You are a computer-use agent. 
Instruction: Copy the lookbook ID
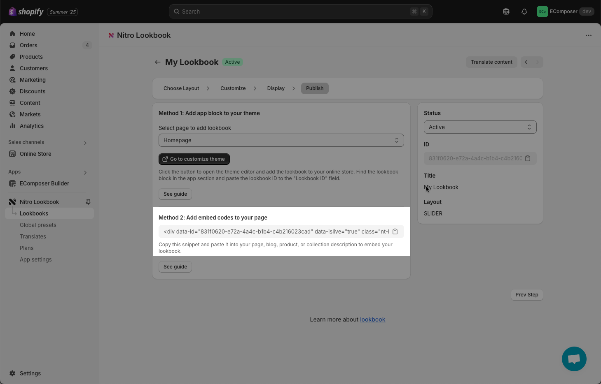(x=528, y=158)
